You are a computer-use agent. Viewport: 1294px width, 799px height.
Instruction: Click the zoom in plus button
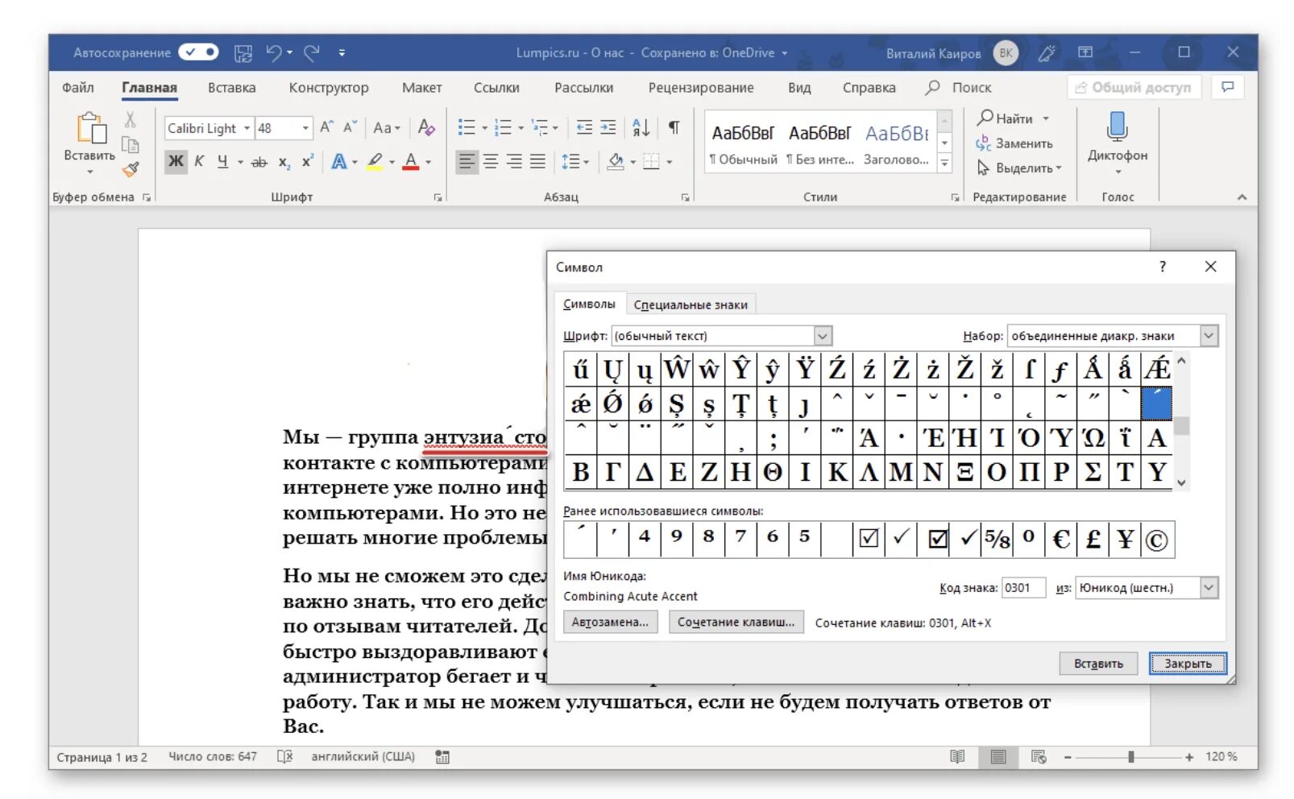tap(1189, 757)
